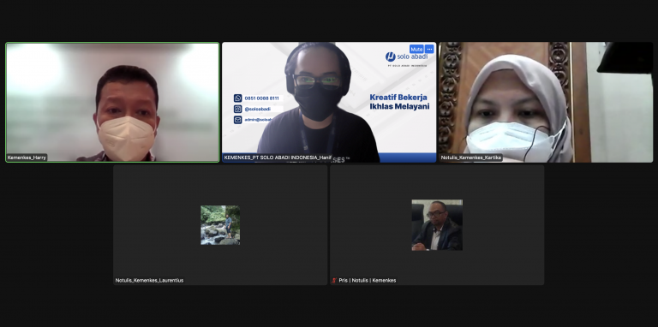
Task: Click the @soloabadi Instagram handle
Action: tap(257, 109)
